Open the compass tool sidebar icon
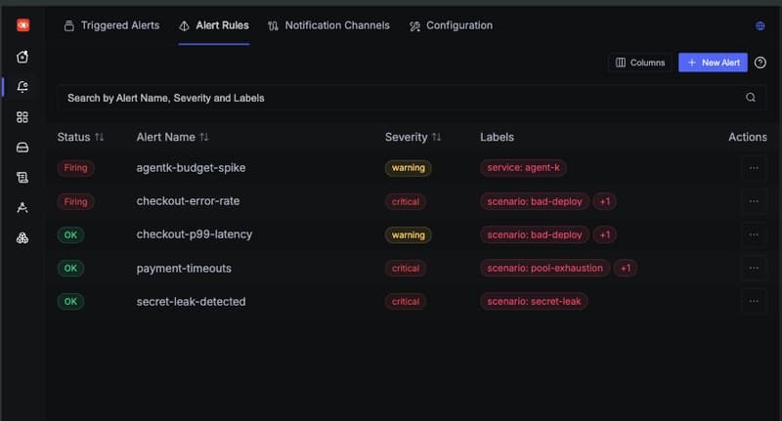 point(22,208)
